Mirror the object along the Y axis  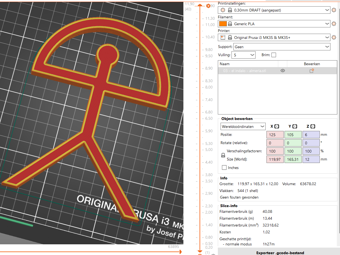295,127
